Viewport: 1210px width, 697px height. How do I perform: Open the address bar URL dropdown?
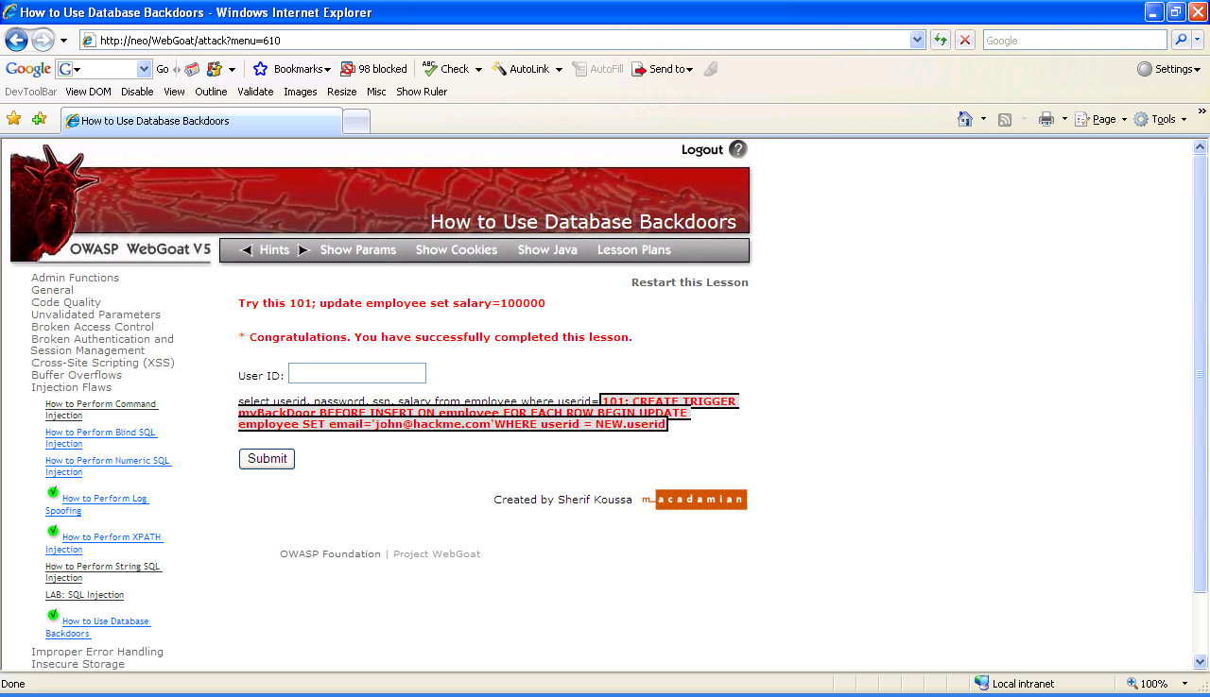point(917,40)
